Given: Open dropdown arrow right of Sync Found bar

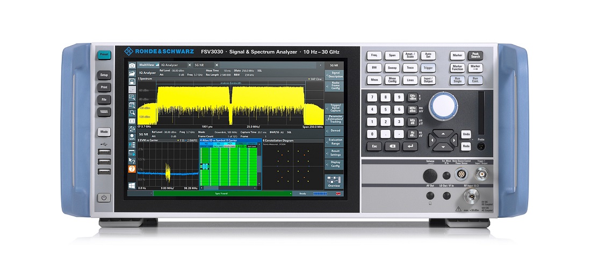Looking at the screenshot, I should 291,194.
